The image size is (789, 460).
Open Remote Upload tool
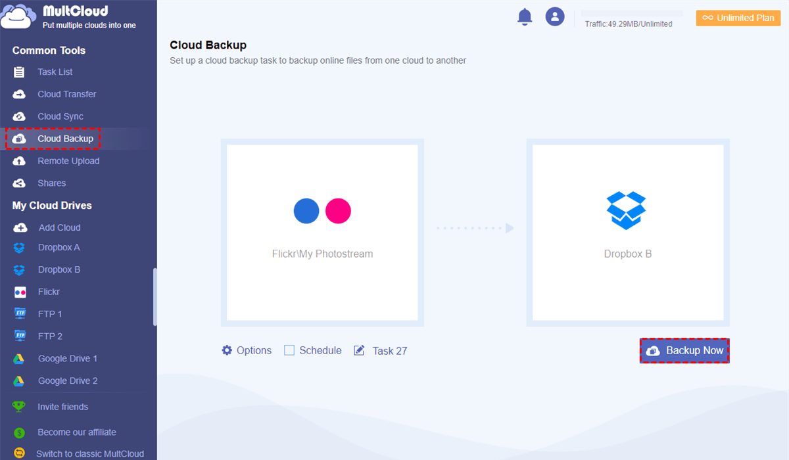click(68, 162)
